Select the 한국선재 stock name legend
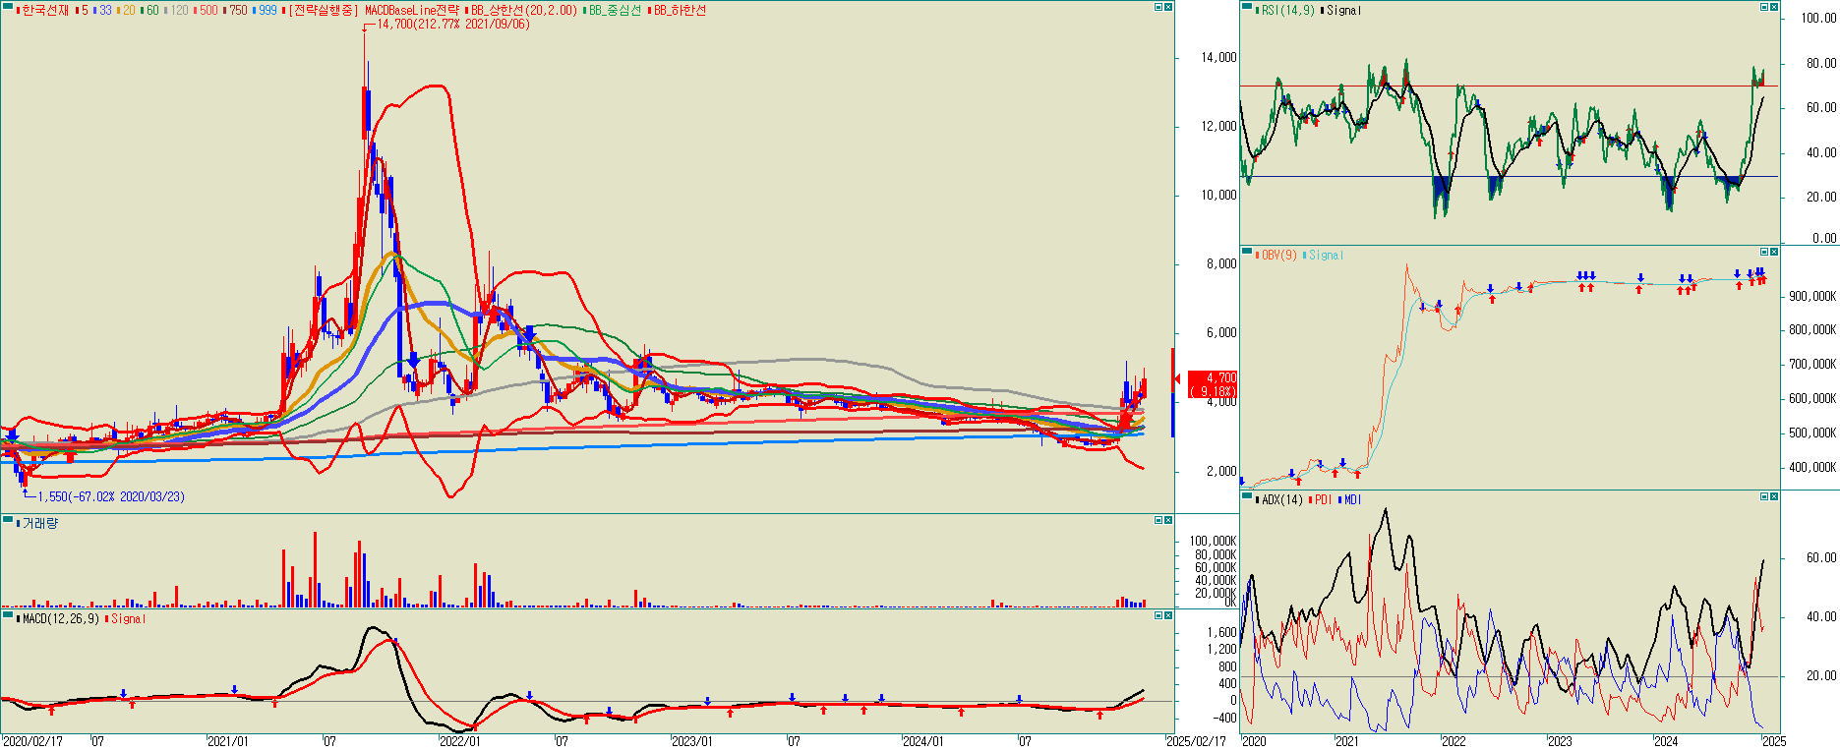1840x751 pixels. pyautogui.click(x=44, y=10)
